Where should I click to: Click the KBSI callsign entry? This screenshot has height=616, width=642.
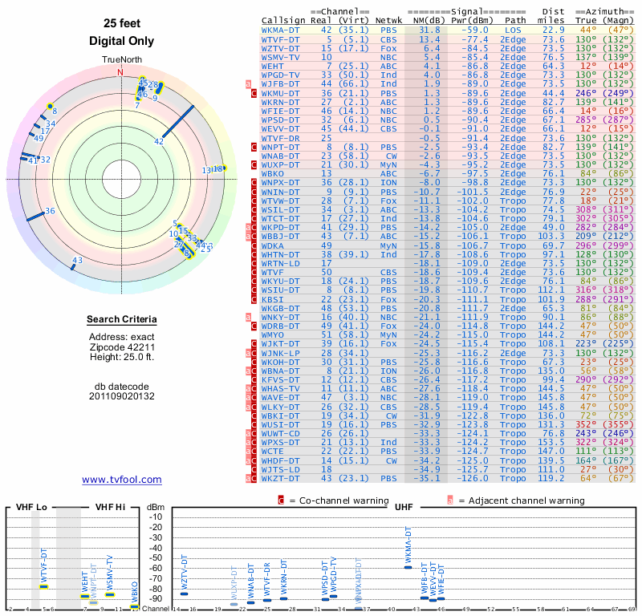coord(273,298)
